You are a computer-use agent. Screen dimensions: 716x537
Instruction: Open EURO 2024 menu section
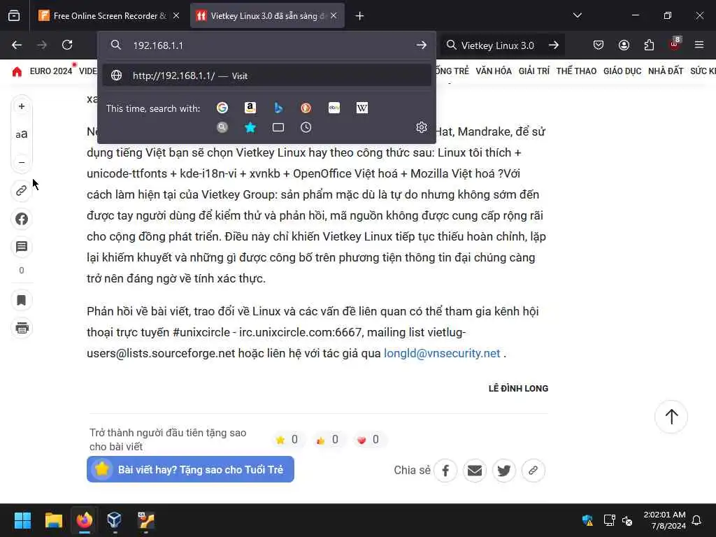click(50, 71)
